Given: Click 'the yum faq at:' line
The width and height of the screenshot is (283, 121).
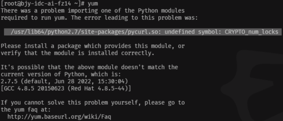Looking at the screenshot, I should click(x=26, y=110).
